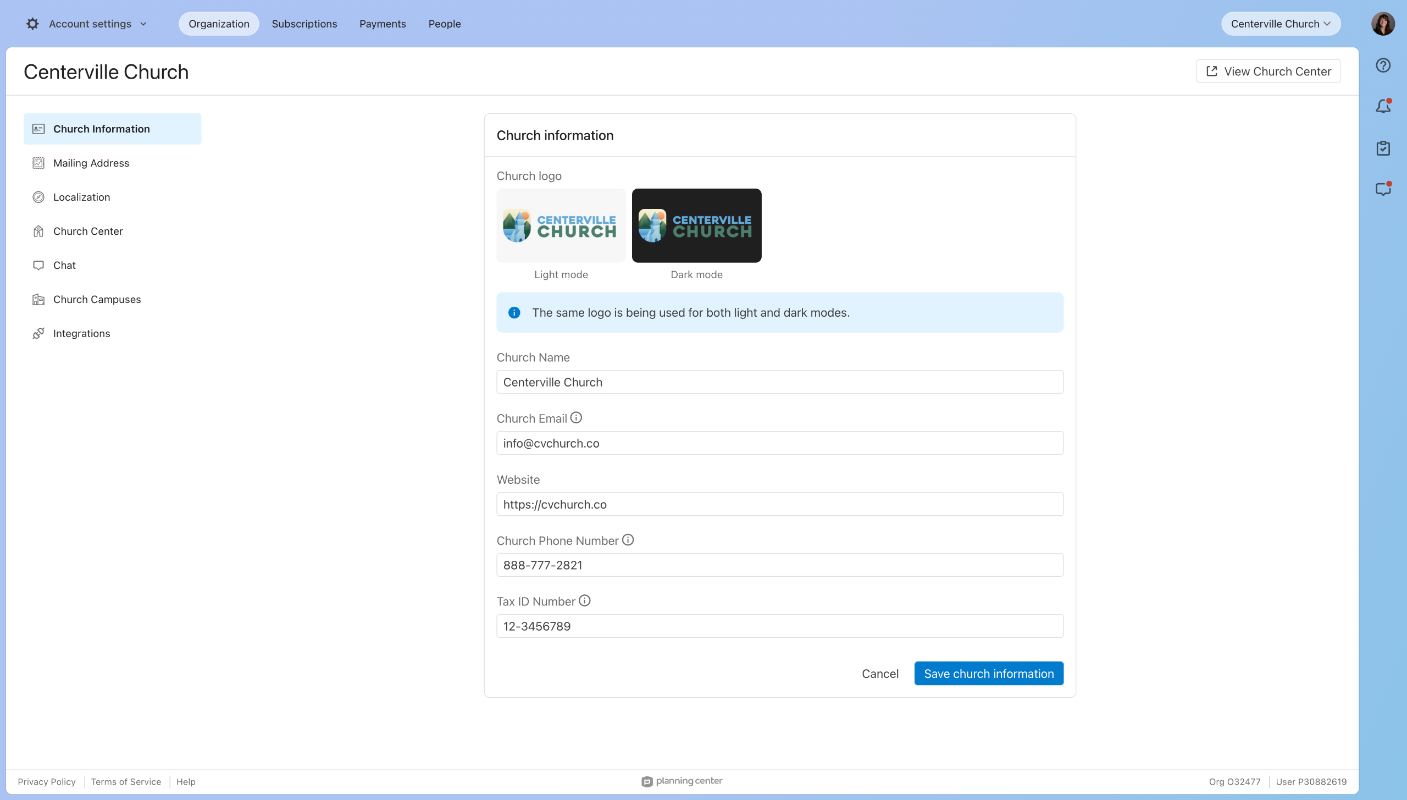
Task: Switch to the Subscriptions tab
Action: pos(304,24)
